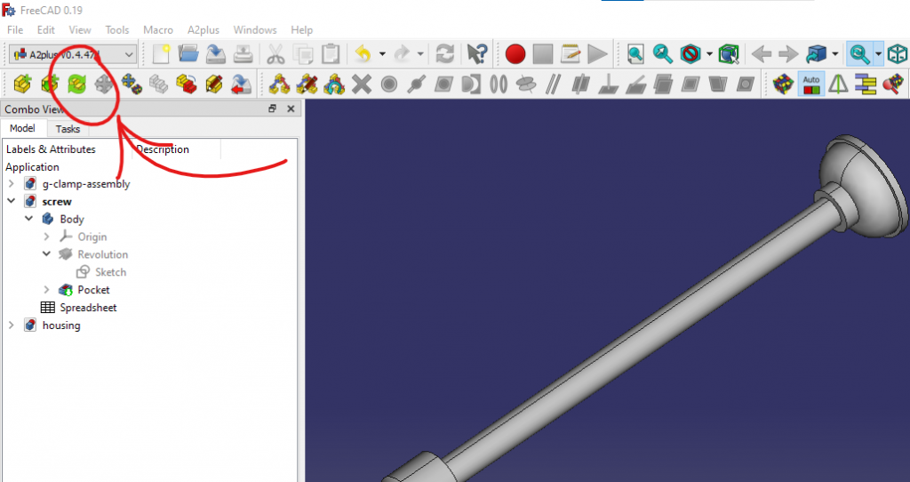Click the open folder icon
910x482 pixels.
pos(188,54)
